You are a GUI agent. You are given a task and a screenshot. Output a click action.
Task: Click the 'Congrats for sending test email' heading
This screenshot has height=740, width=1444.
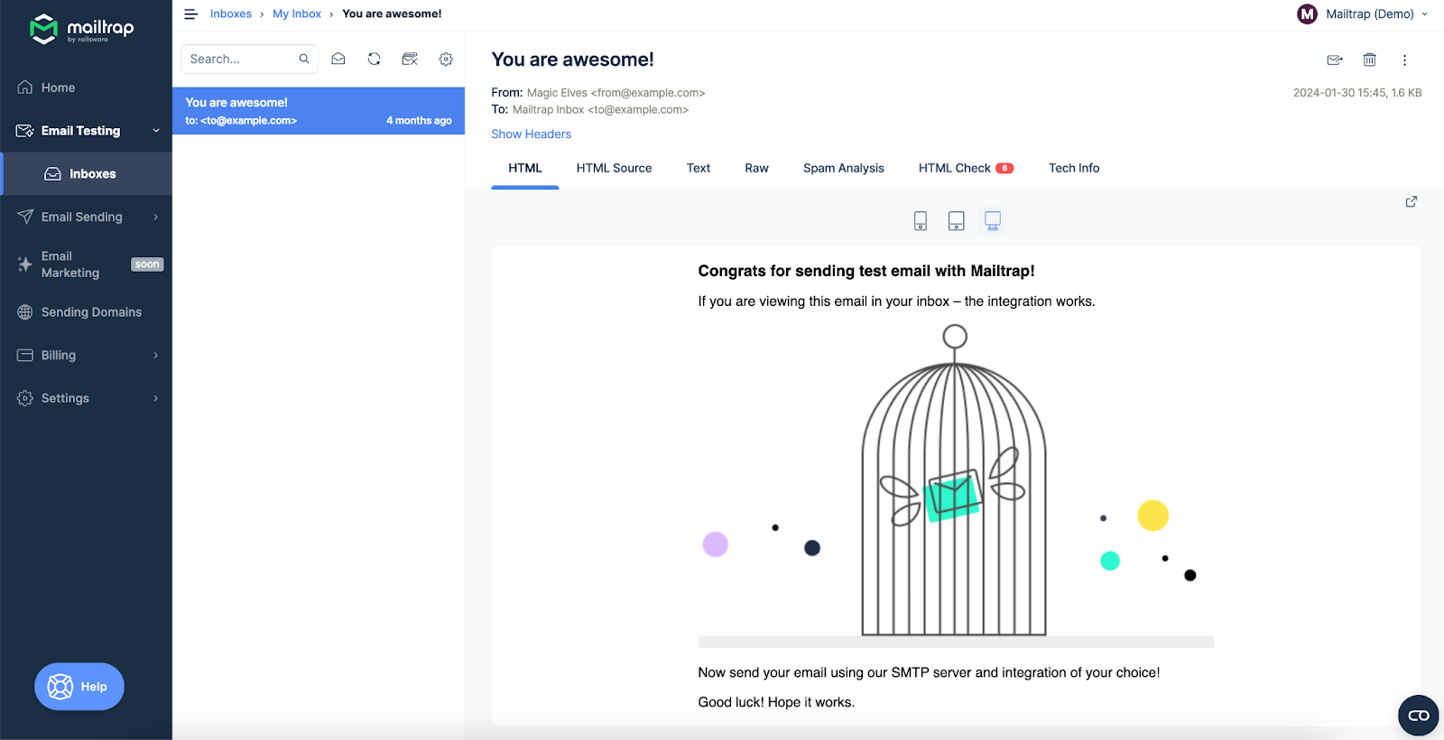[x=866, y=271]
